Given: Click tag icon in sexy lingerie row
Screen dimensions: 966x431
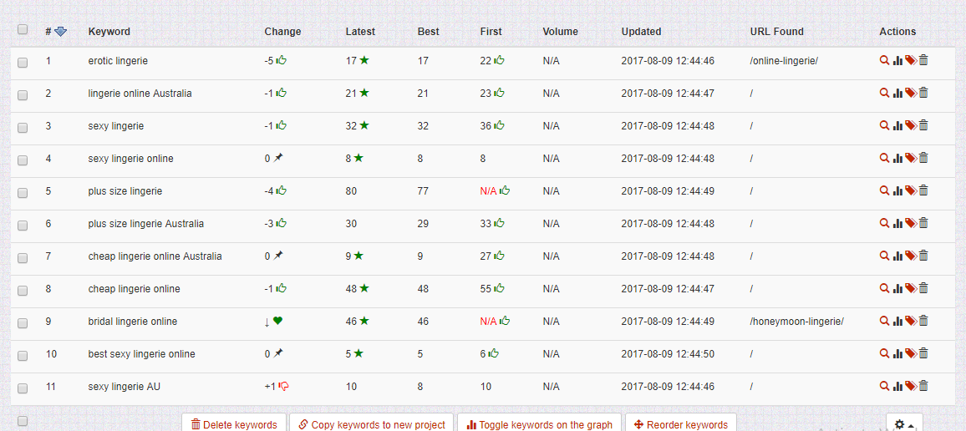Looking at the screenshot, I should pyautogui.click(x=911, y=125).
